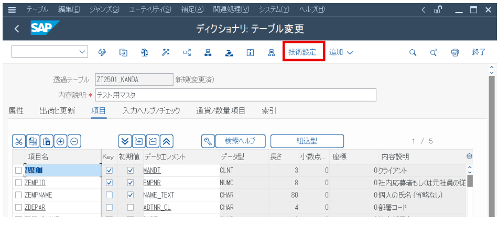
Task: Click the 技術設定 button
Action: (302, 53)
